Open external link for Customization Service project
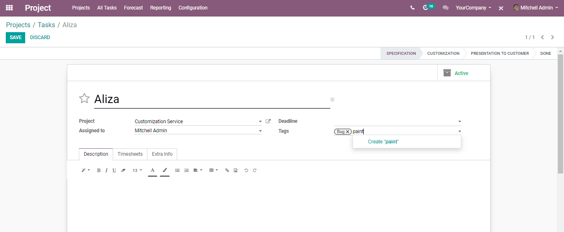This screenshot has height=232, width=564. click(268, 121)
